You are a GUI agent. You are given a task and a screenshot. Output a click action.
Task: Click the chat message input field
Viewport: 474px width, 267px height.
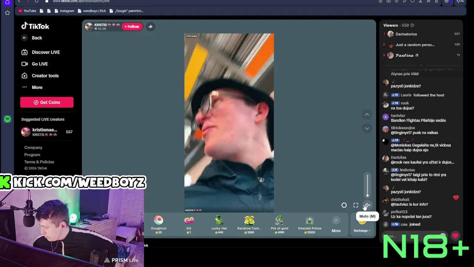pyautogui.click(x=414, y=236)
